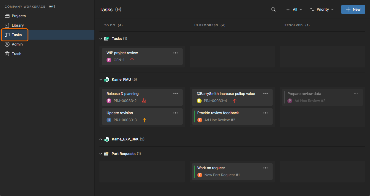Open options menu for Release D planning
This screenshot has height=196, width=370.
coord(176,94)
